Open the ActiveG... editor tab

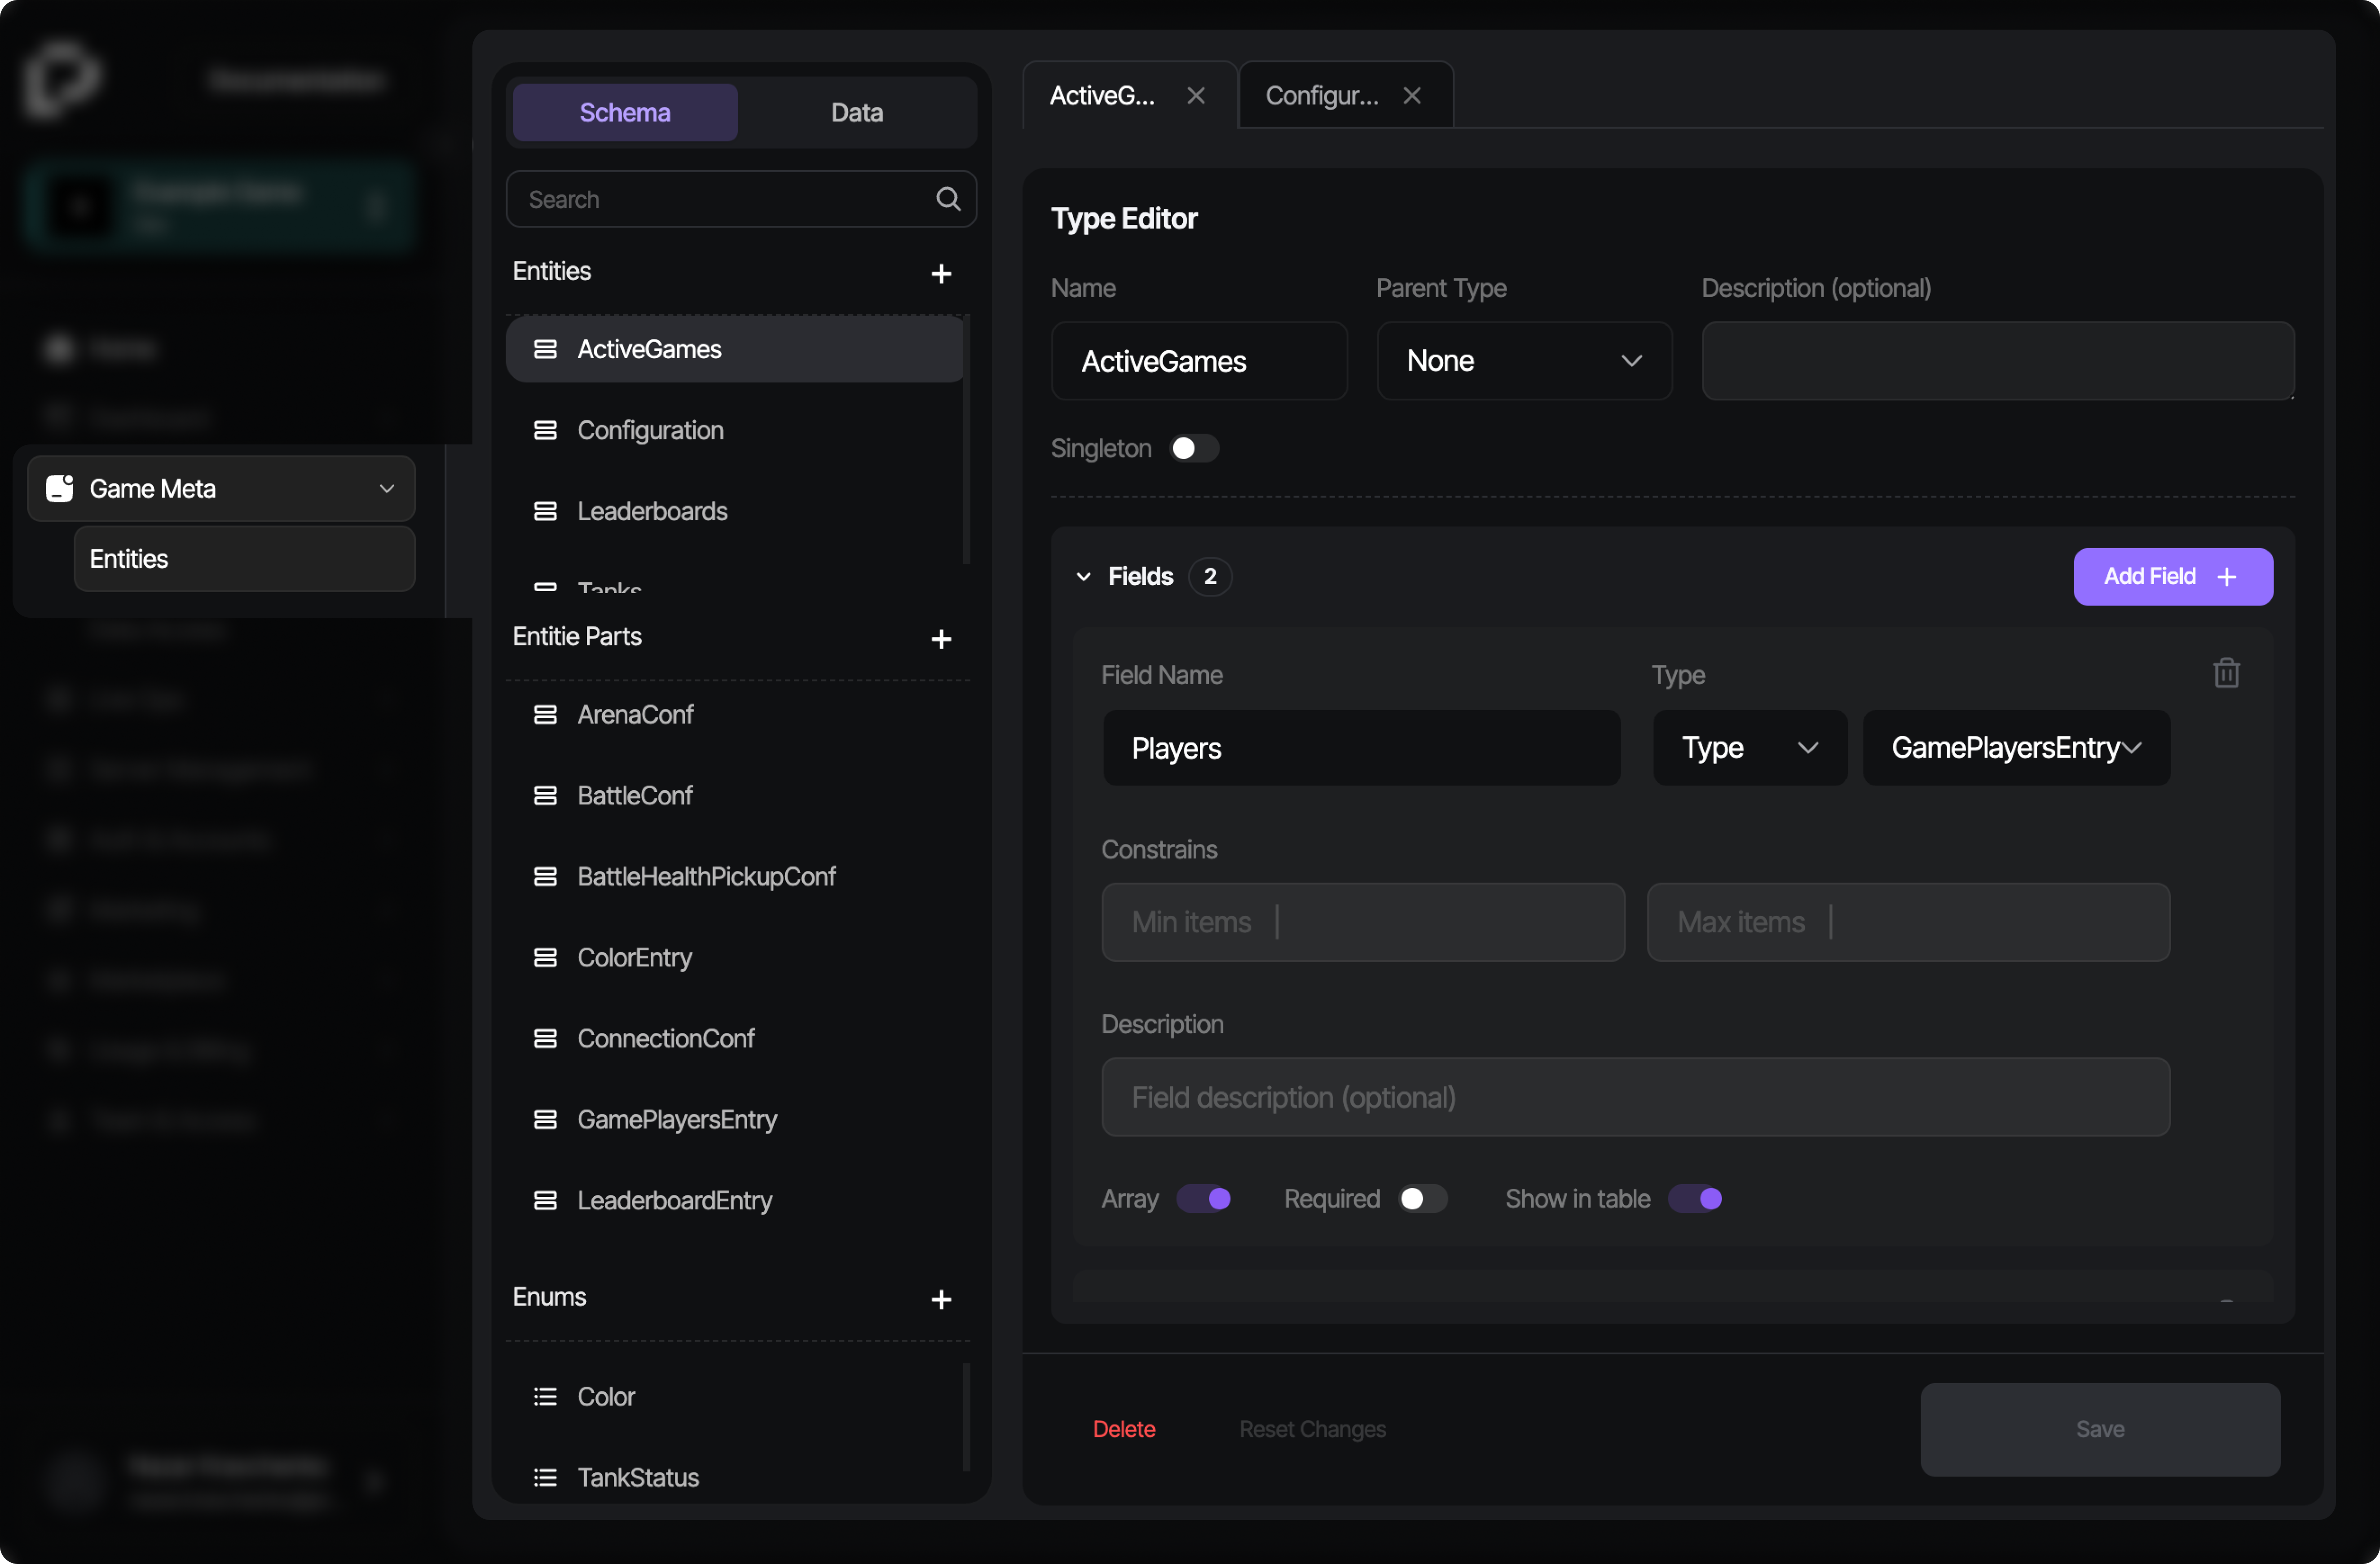[x=1101, y=95]
